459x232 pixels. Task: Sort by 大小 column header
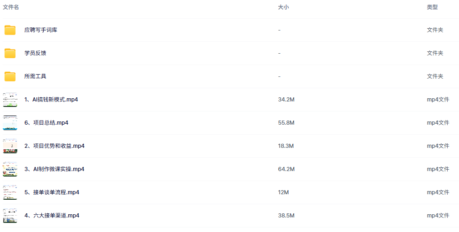click(283, 7)
